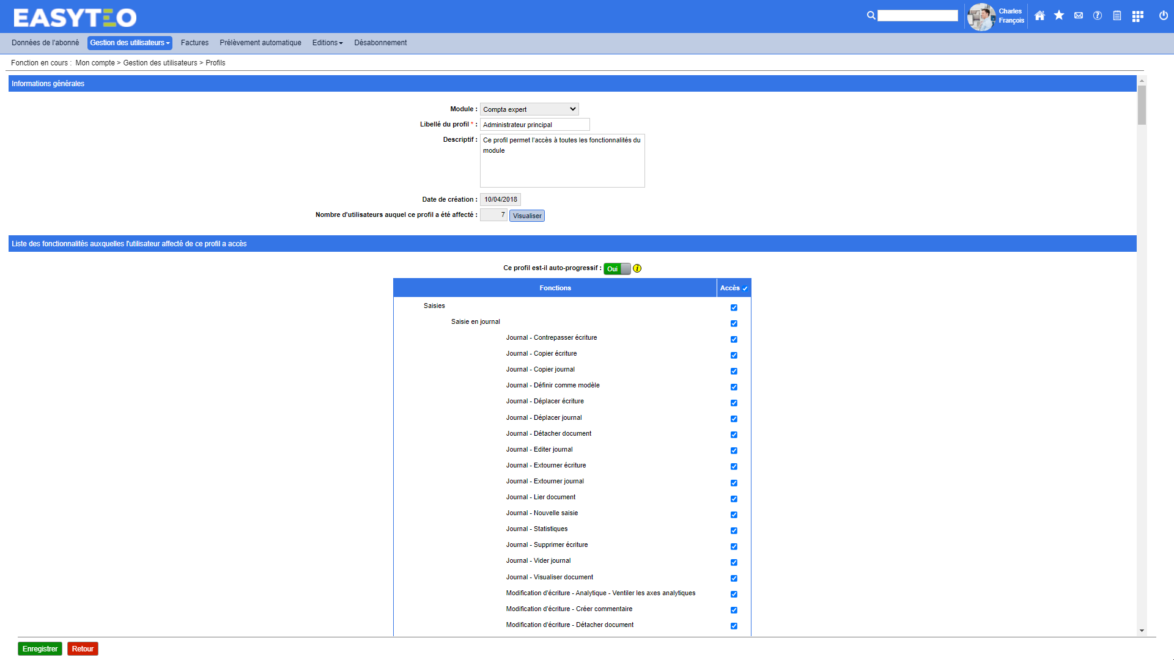Uncheck the Saisies access checkbox
Viewport: 1174px width, 660px height.
(734, 307)
